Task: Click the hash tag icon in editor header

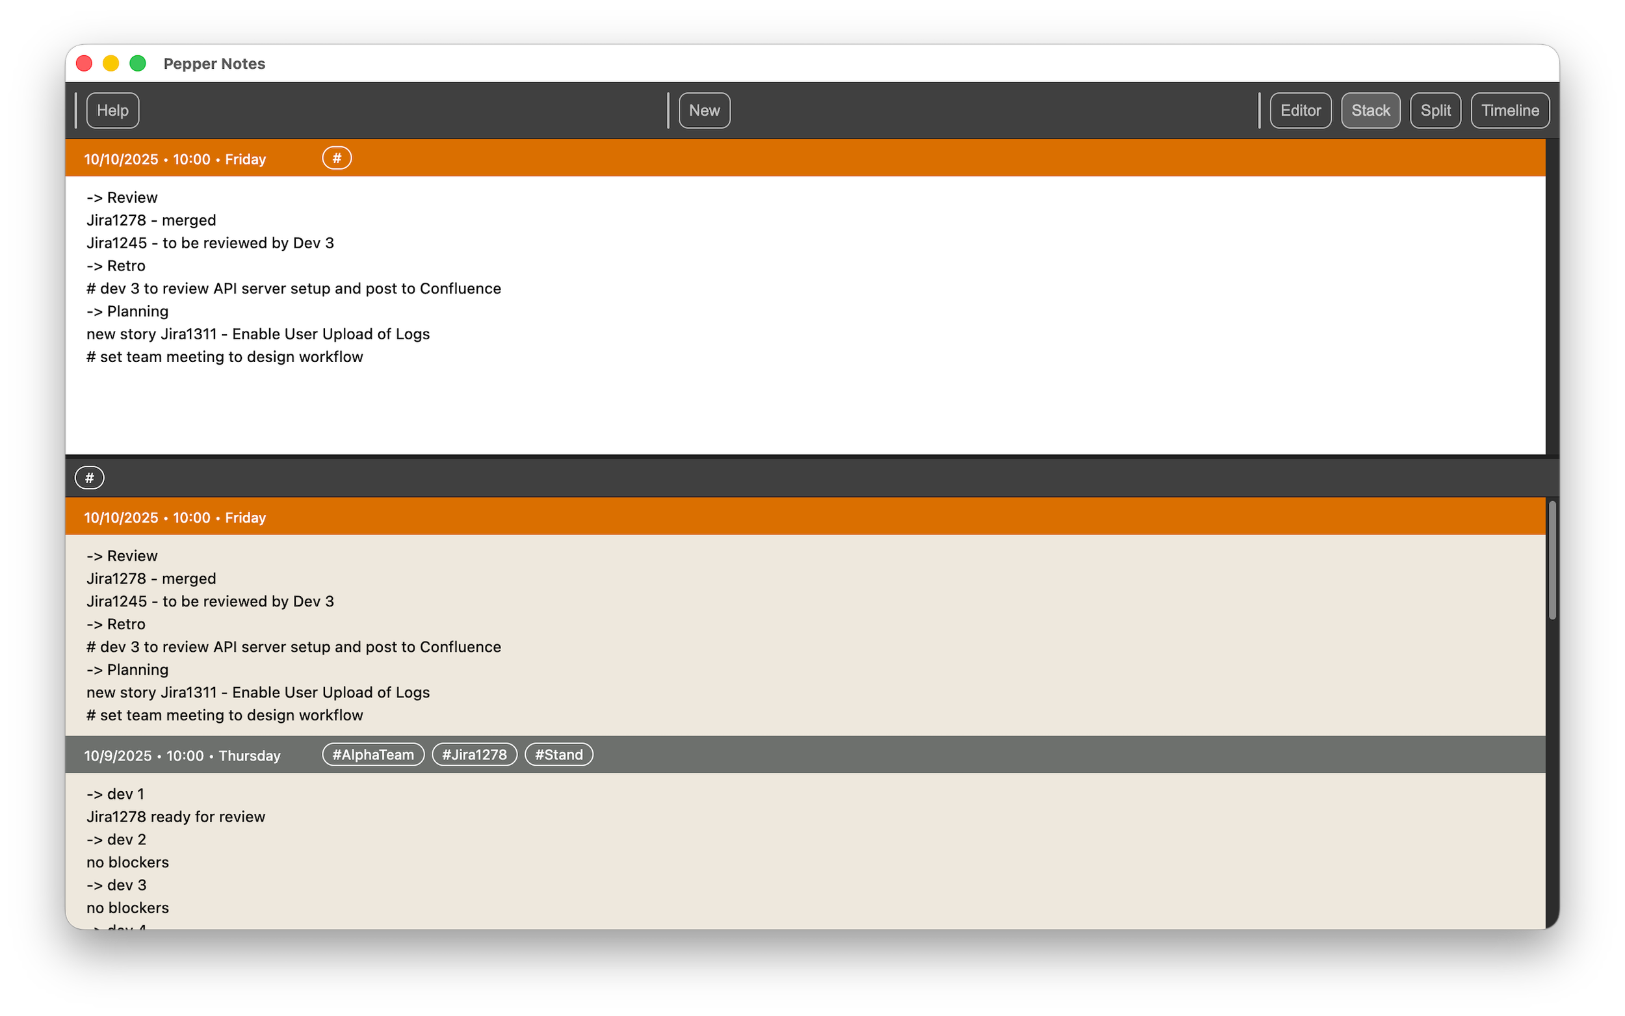Action: 337,158
